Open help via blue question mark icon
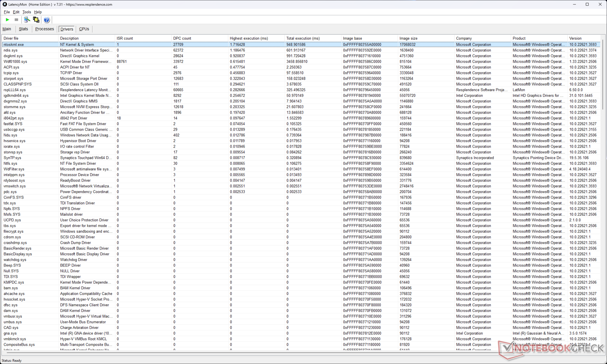This screenshot has width=607, height=364. (46, 20)
